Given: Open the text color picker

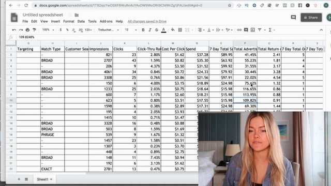Looking at the screenshot, I should coord(163,30).
